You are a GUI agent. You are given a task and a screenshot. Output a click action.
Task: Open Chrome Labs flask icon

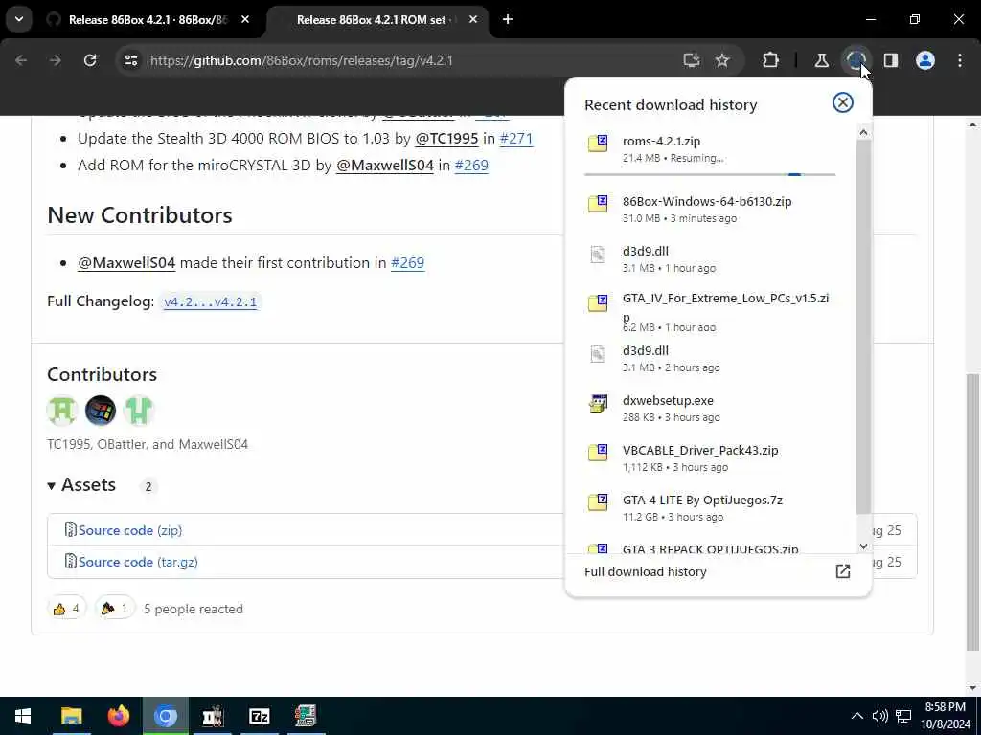coord(821,60)
